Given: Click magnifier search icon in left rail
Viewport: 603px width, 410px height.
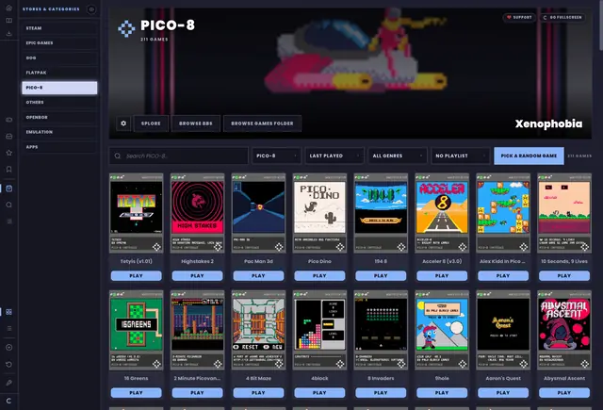Looking at the screenshot, I should 8,205.
